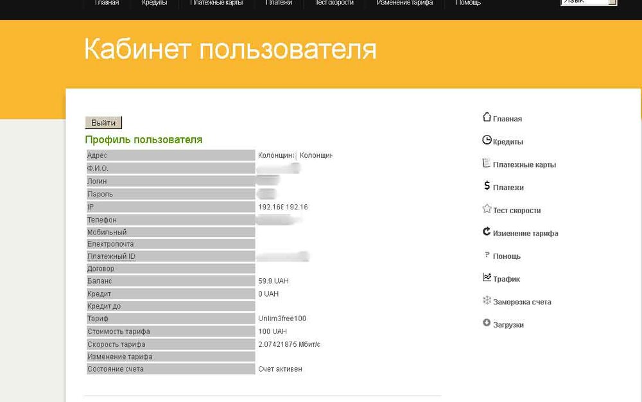Click the Профиль пользователя heading
The image size is (642, 402).
click(x=144, y=139)
